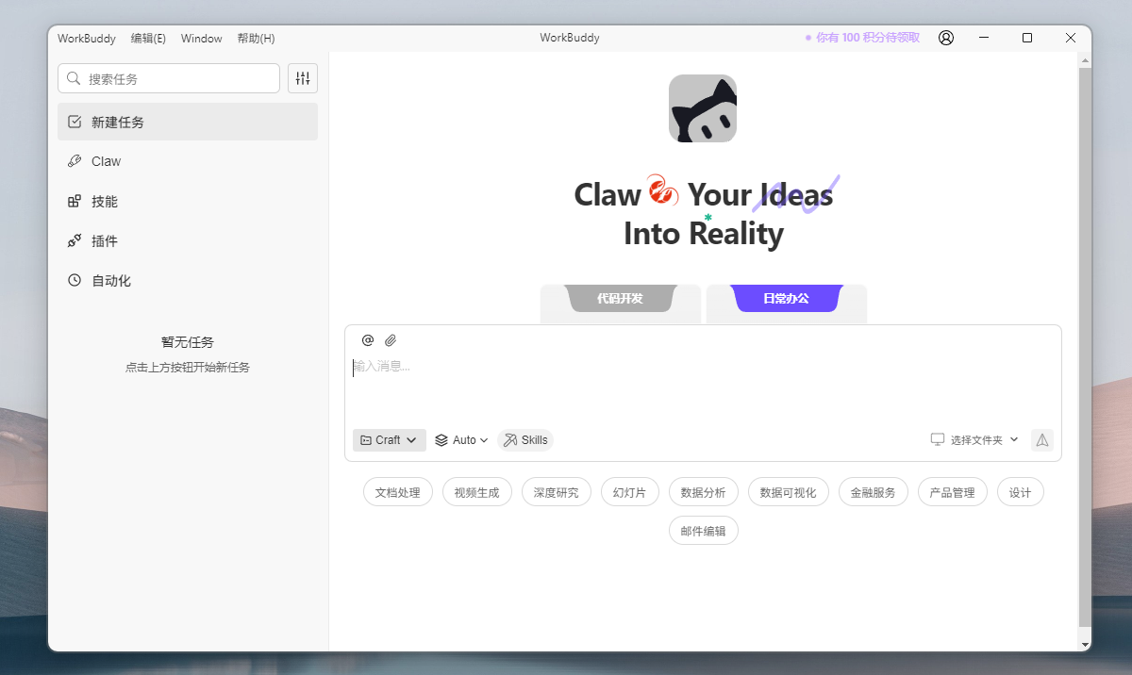Viewport: 1132px width, 675px height.
Task: Open the 帮助(H) menu
Action: [256, 39]
